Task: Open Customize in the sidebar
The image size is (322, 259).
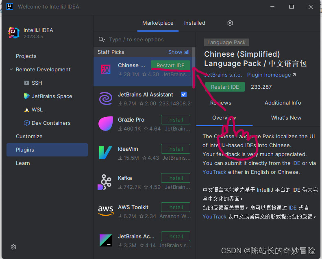Action: point(29,136)
